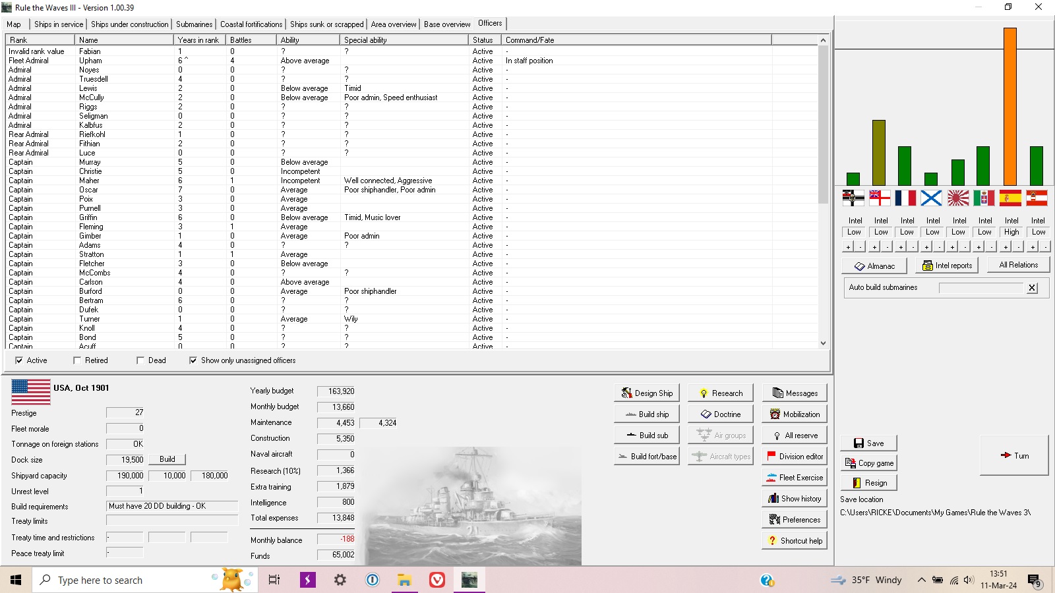Decrease intel spending on Germany
This screenshot has width=1055, height=593.
(x=860, y=246)
